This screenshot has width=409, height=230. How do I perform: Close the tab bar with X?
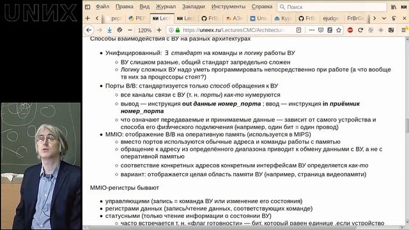(405, 19)
